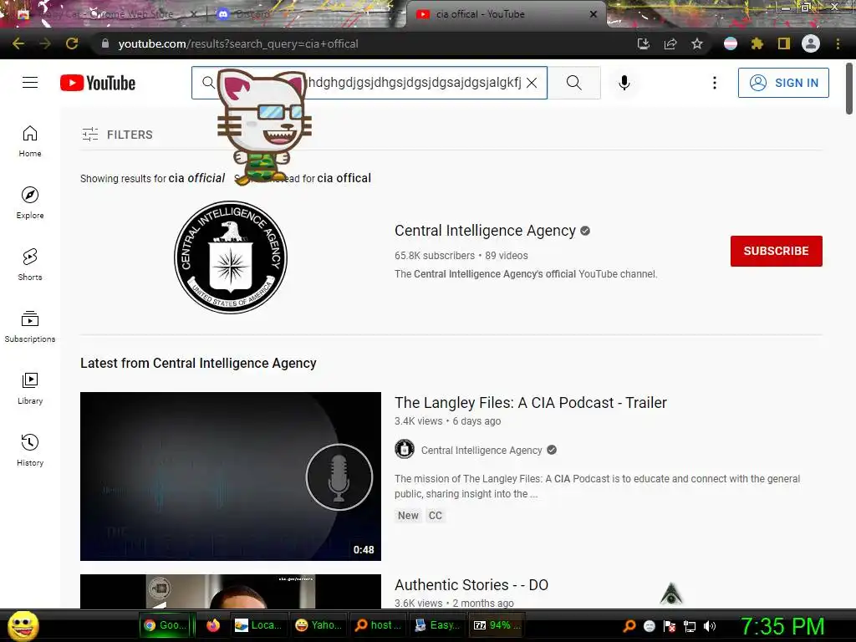Open Subscriptions in the sidebar
856x642 pixels.
pos(30,327)
